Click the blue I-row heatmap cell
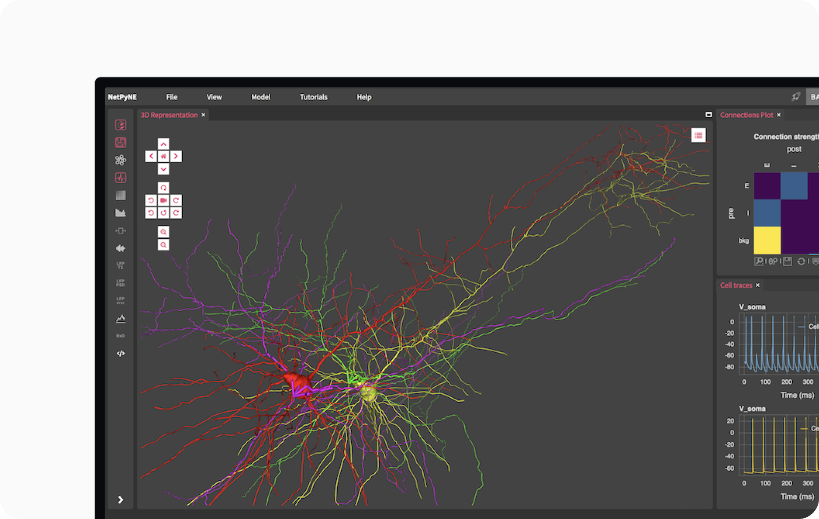 pyautogui.click(x=767, y=213)
